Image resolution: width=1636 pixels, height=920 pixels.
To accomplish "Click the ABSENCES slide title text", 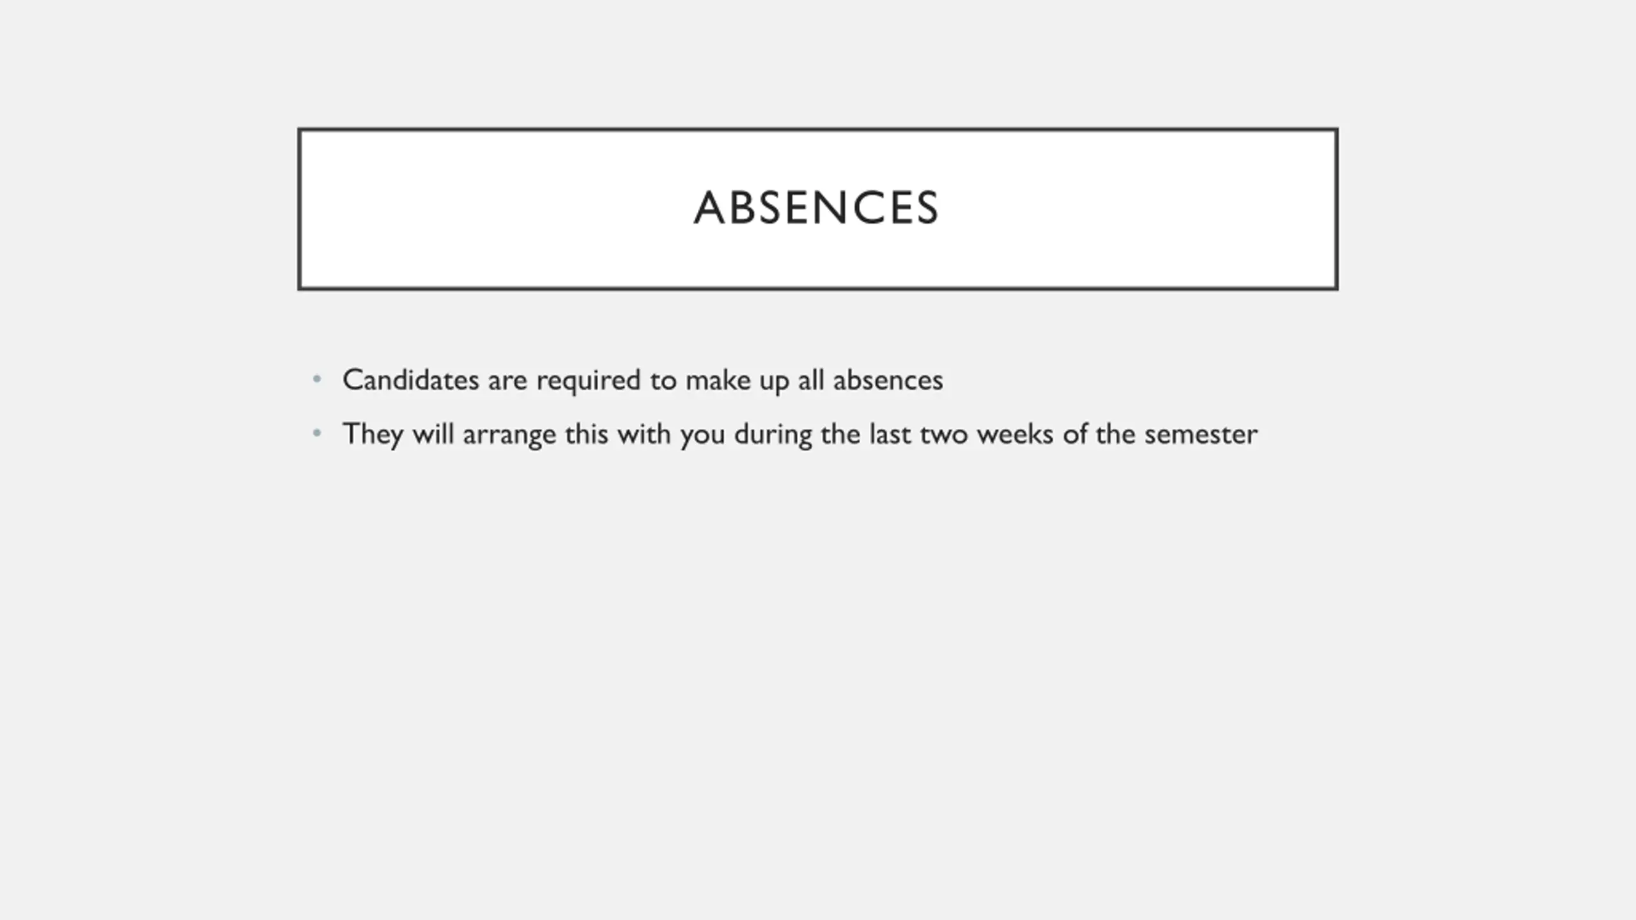I will pos(816,208).
